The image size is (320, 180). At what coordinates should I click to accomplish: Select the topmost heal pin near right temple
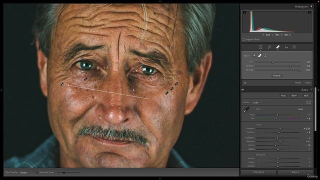click(x=176, y=83)
